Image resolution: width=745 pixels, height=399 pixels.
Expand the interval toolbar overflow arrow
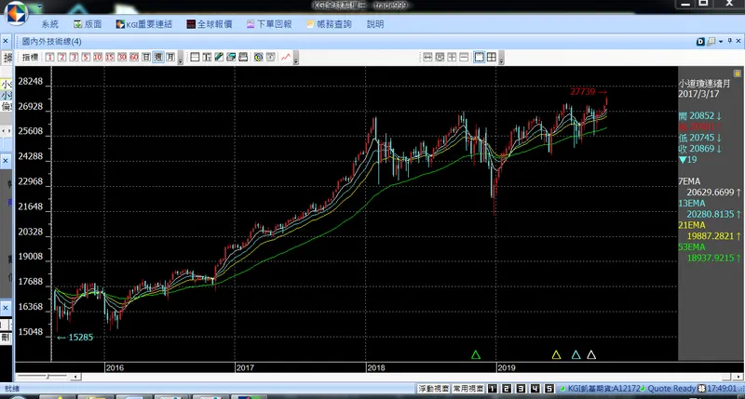point(180,59)
